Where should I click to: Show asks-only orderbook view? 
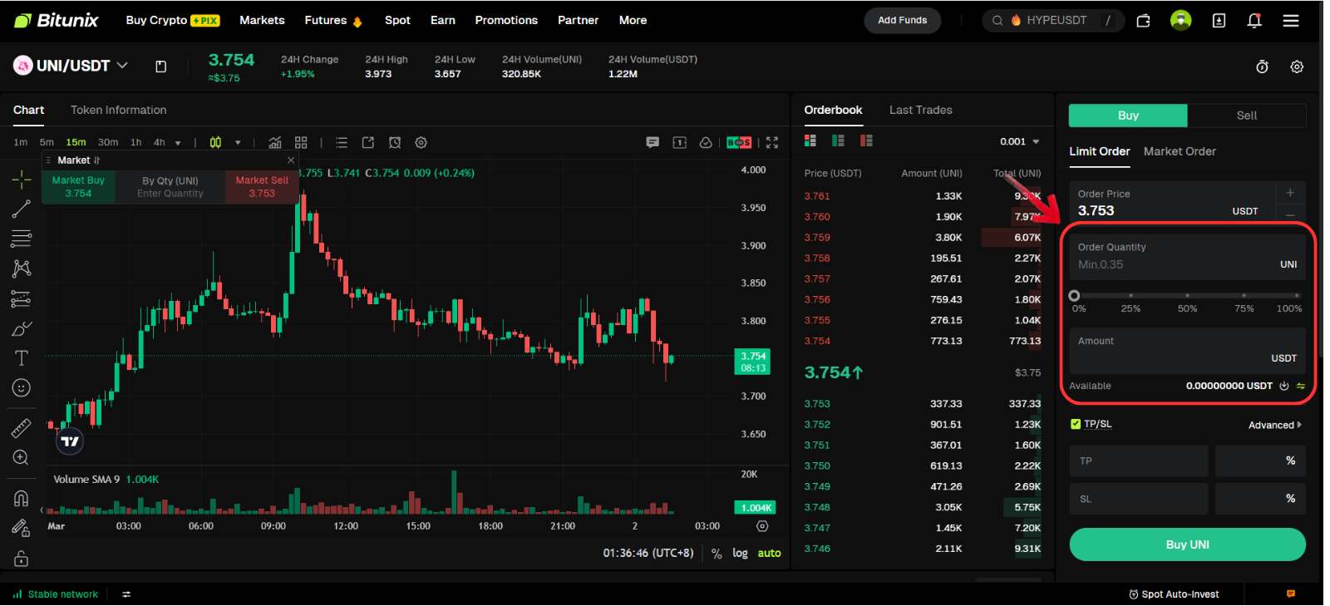tap(866, 140)
